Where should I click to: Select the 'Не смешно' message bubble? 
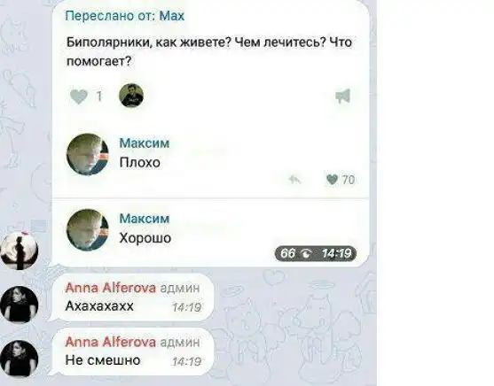pos(132,351)
